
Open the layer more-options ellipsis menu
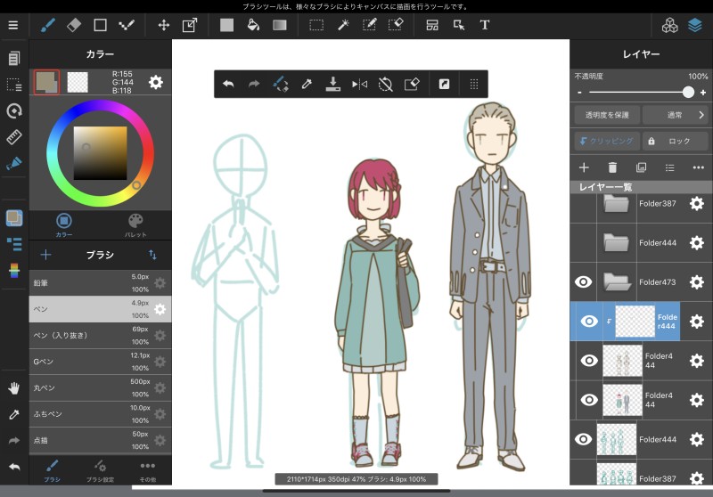pos(698,167)
